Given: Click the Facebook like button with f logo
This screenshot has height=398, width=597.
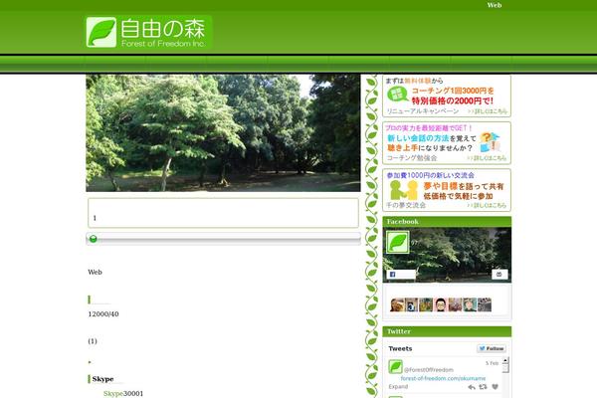Looking at the screenshot, I should [x=401, y=275].
